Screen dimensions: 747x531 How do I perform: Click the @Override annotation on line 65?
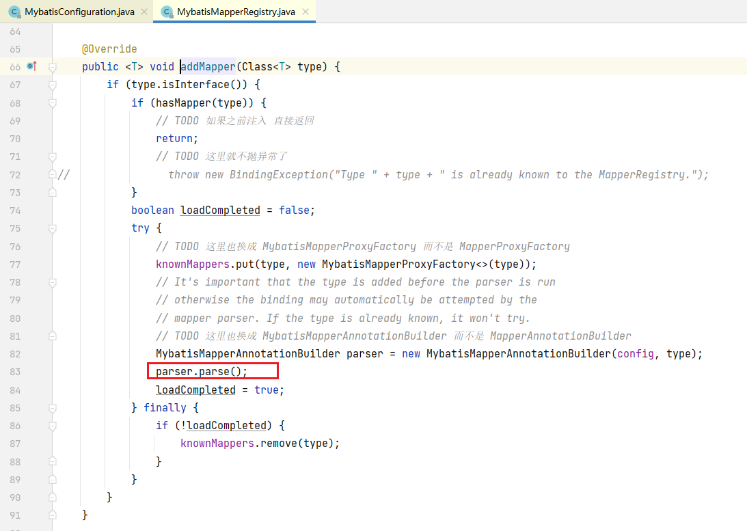(x=109, y=49)
